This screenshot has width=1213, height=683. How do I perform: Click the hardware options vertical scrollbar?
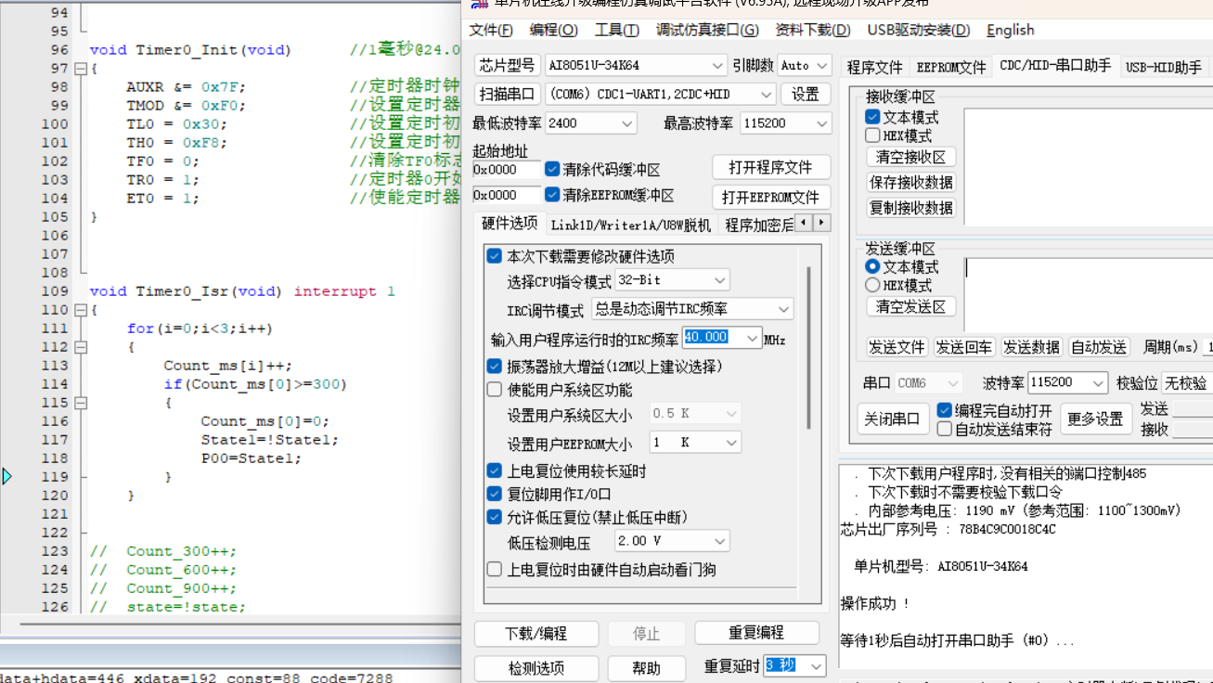pyautogui.click(x=808, y=348)
